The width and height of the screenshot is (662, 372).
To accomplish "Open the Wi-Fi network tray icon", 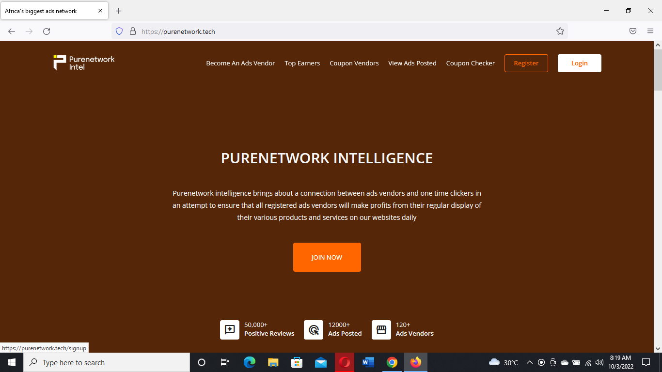I will [x=588, y=362].
